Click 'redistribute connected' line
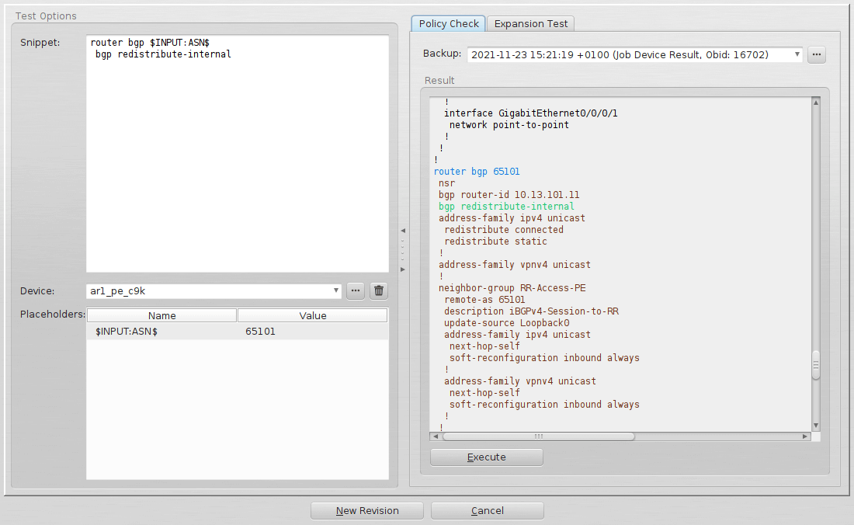This screenshot has height=525, width=854. pos(504,230)
